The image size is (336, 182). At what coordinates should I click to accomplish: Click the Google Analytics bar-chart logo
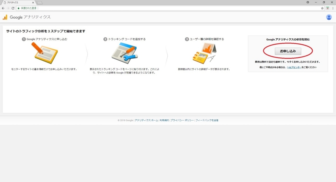[5, 17]
